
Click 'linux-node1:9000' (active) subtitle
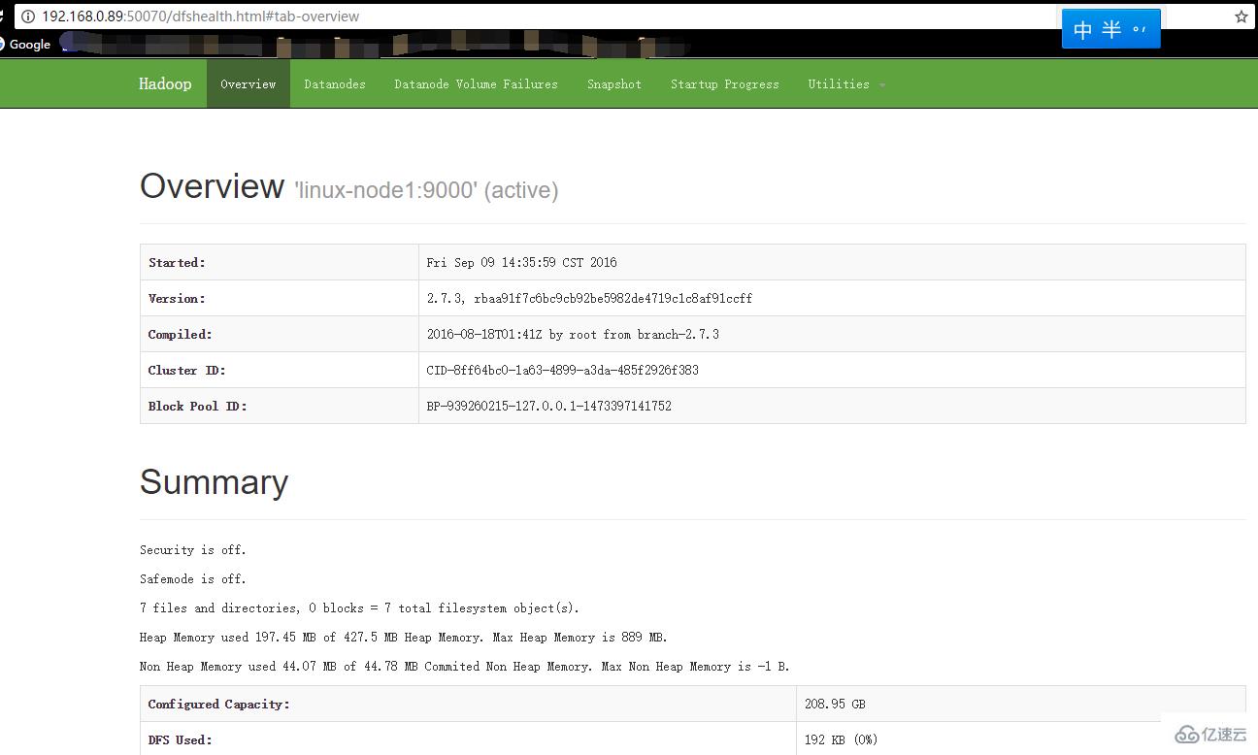[426, 190]
